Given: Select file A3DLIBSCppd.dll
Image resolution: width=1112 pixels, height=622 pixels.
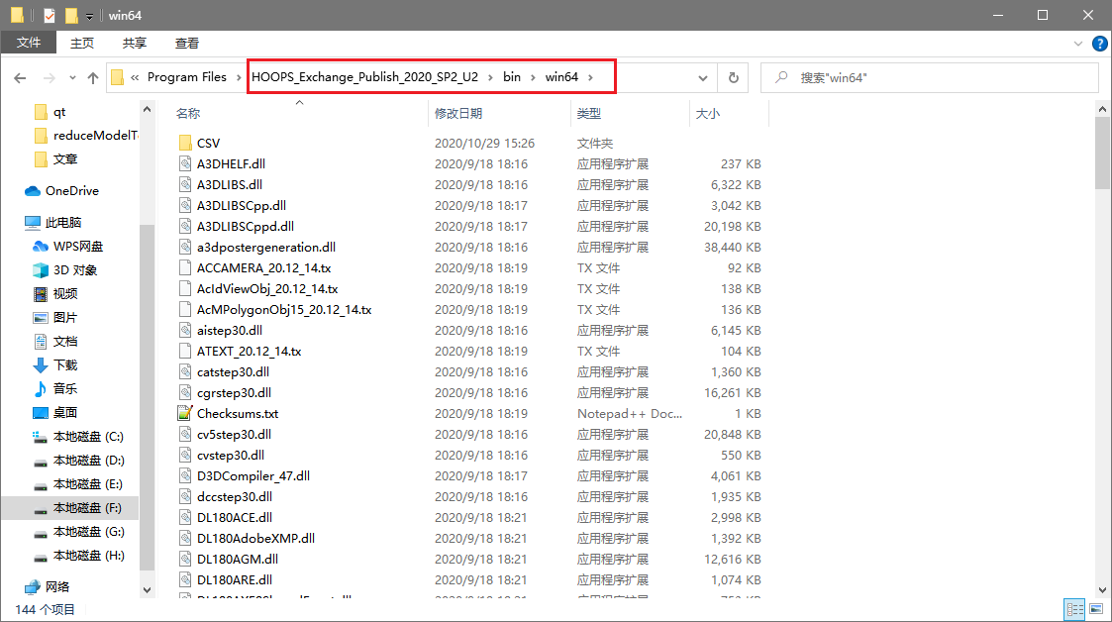Looking at the screenshot, I should coord(246,226).
